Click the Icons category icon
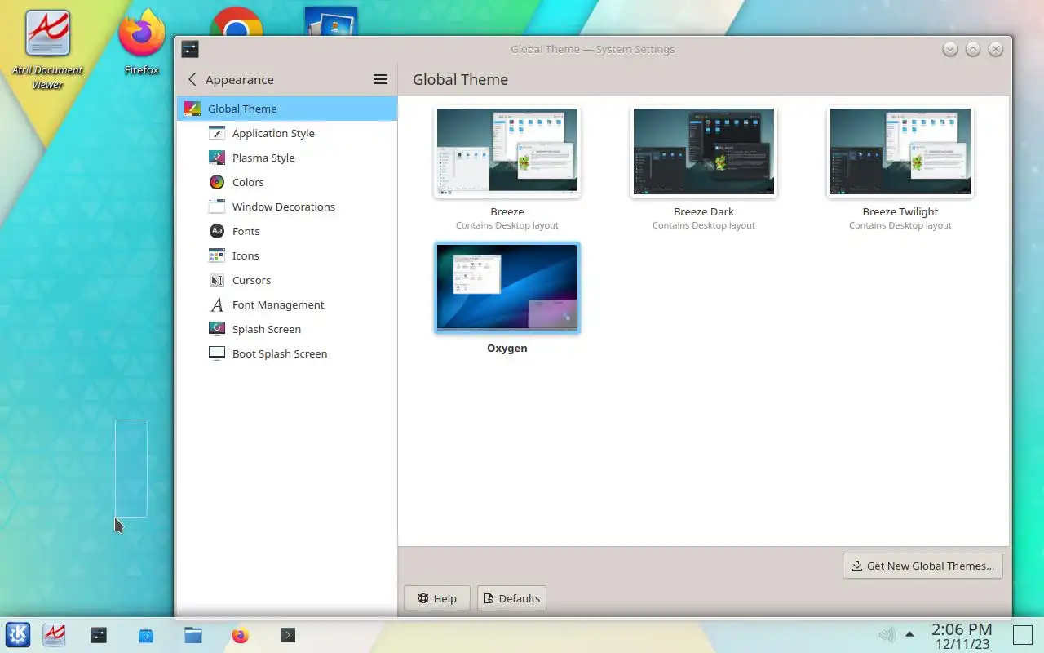The height and width of the screenshot is (653, 1044). [x=217, y=255]
